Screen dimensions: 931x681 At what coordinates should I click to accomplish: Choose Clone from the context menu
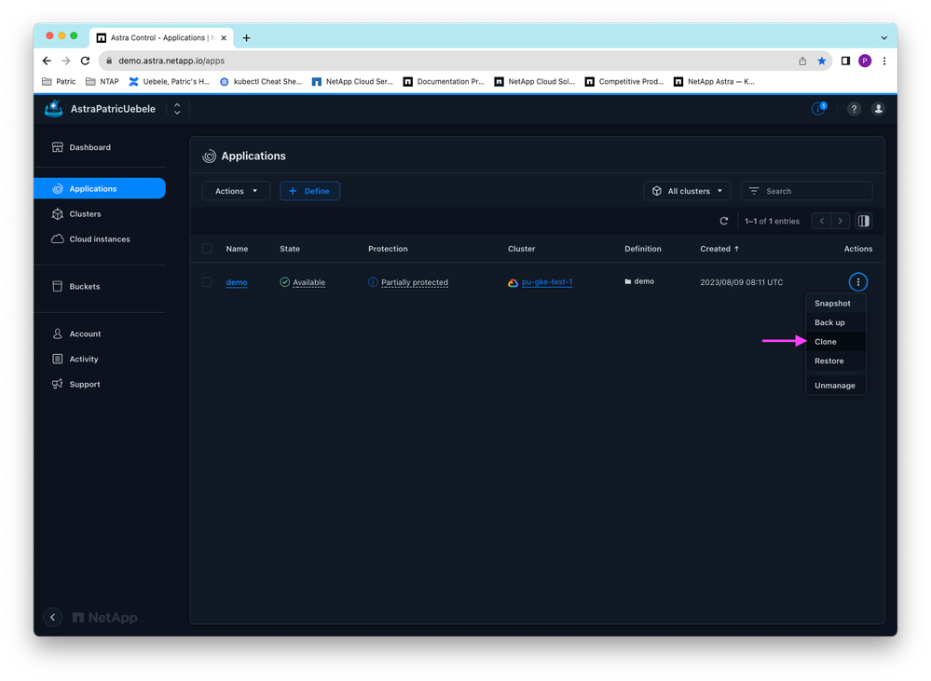(x=836, y=341)
